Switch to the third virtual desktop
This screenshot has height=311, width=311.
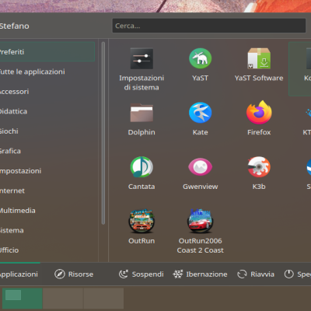(x=103, y=299)
